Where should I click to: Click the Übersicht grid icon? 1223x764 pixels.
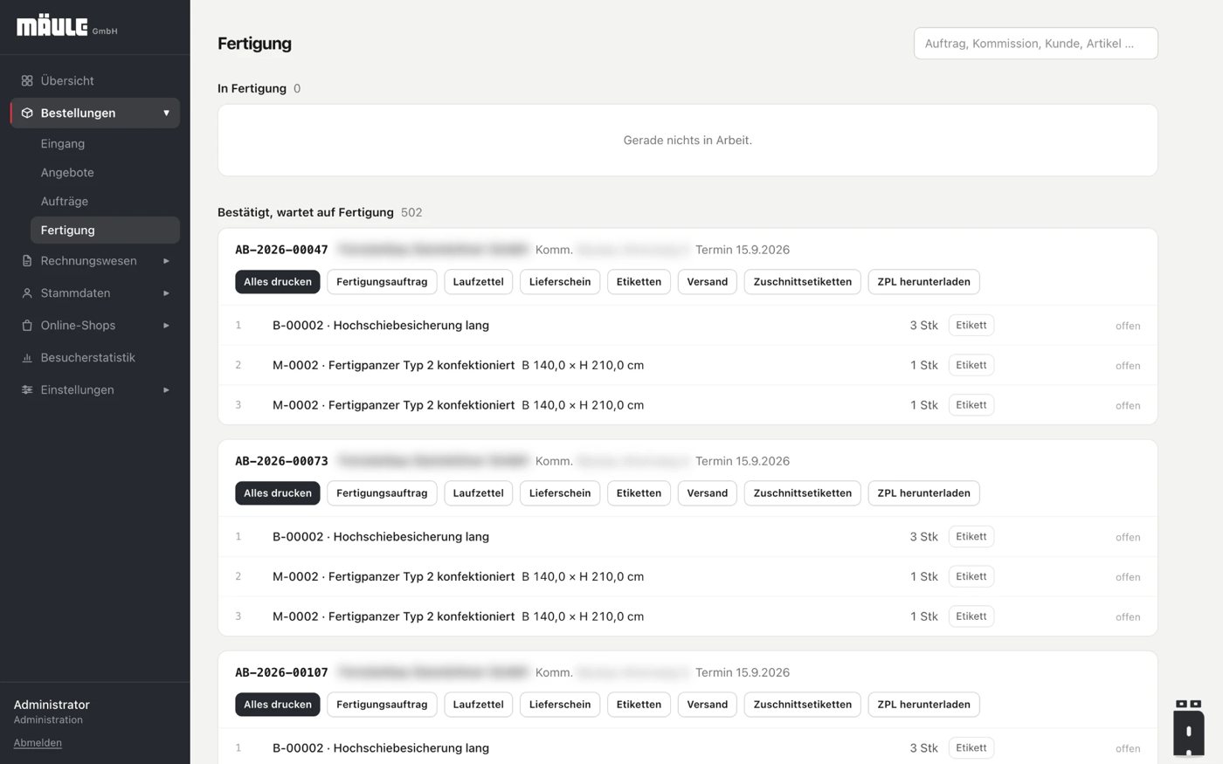pos(27,81)
